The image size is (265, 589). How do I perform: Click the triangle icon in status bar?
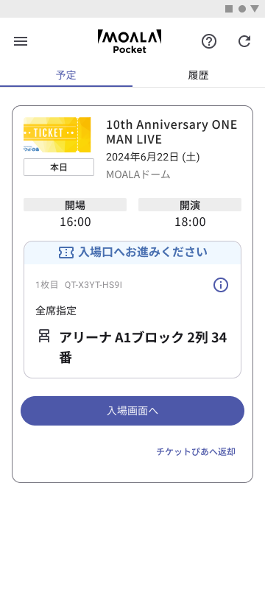[255, 9]
